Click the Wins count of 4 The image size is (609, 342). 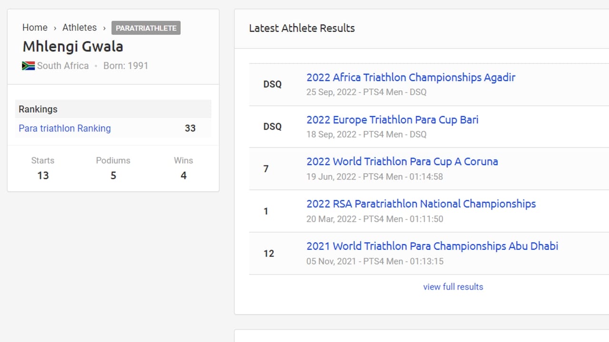pyautogui.click(x=183, y=176)
